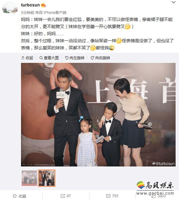Click the laughing-crying emoji in post
Screen dimensions: 179x201
pos(111,48)
